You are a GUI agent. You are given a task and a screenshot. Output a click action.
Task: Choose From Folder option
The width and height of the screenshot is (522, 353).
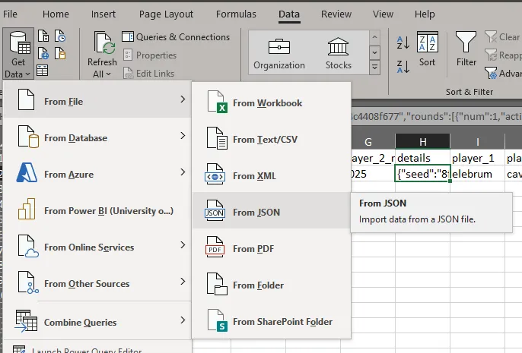pos(272,284)
